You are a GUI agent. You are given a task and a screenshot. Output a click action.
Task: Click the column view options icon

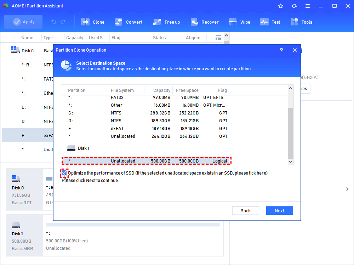coord(218,38)
